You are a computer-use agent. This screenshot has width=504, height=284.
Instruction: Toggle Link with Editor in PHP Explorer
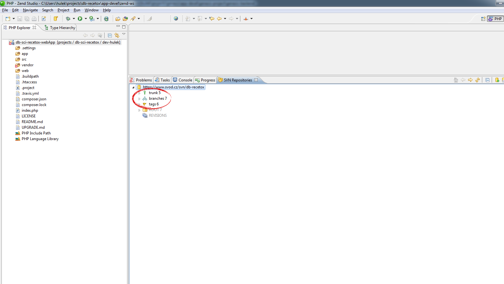pos(117,35)
